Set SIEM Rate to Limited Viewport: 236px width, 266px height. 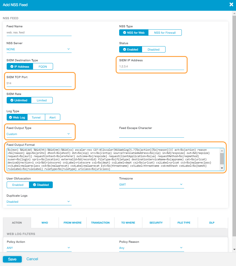[41, 100]
